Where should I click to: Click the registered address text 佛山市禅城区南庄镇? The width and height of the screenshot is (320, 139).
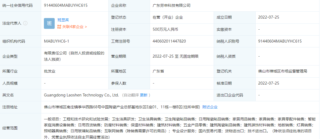click(x=122, y=107)
